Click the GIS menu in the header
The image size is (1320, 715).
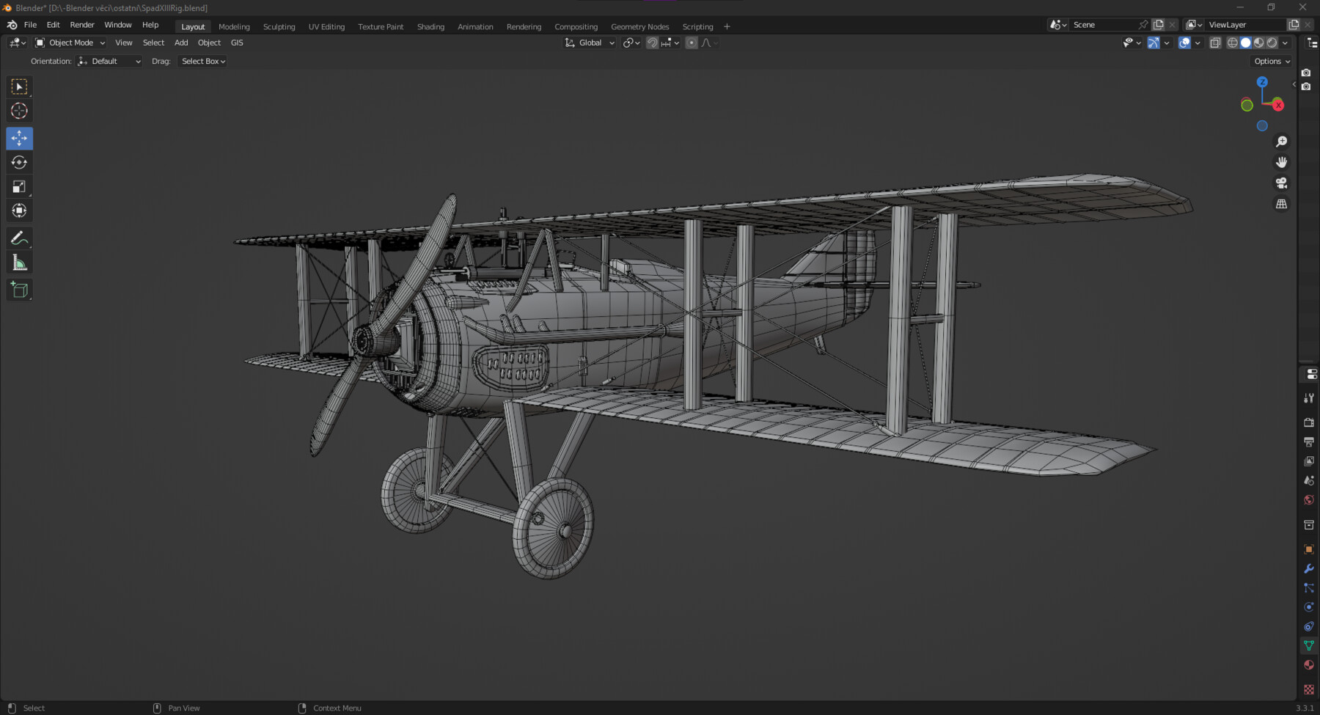pos(236,43)
